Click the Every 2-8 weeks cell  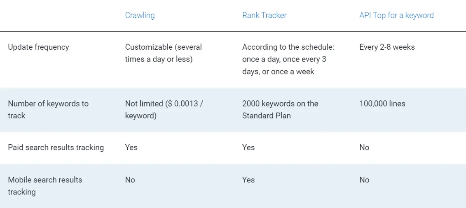click(387, 47)
